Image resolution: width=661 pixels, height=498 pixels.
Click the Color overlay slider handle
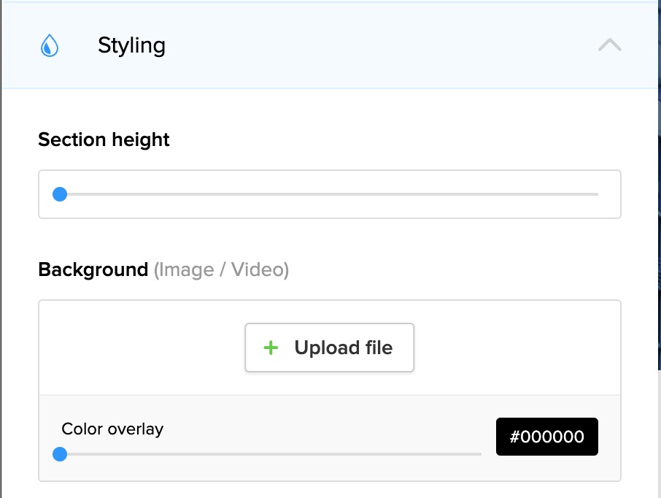tap(60, 454)
